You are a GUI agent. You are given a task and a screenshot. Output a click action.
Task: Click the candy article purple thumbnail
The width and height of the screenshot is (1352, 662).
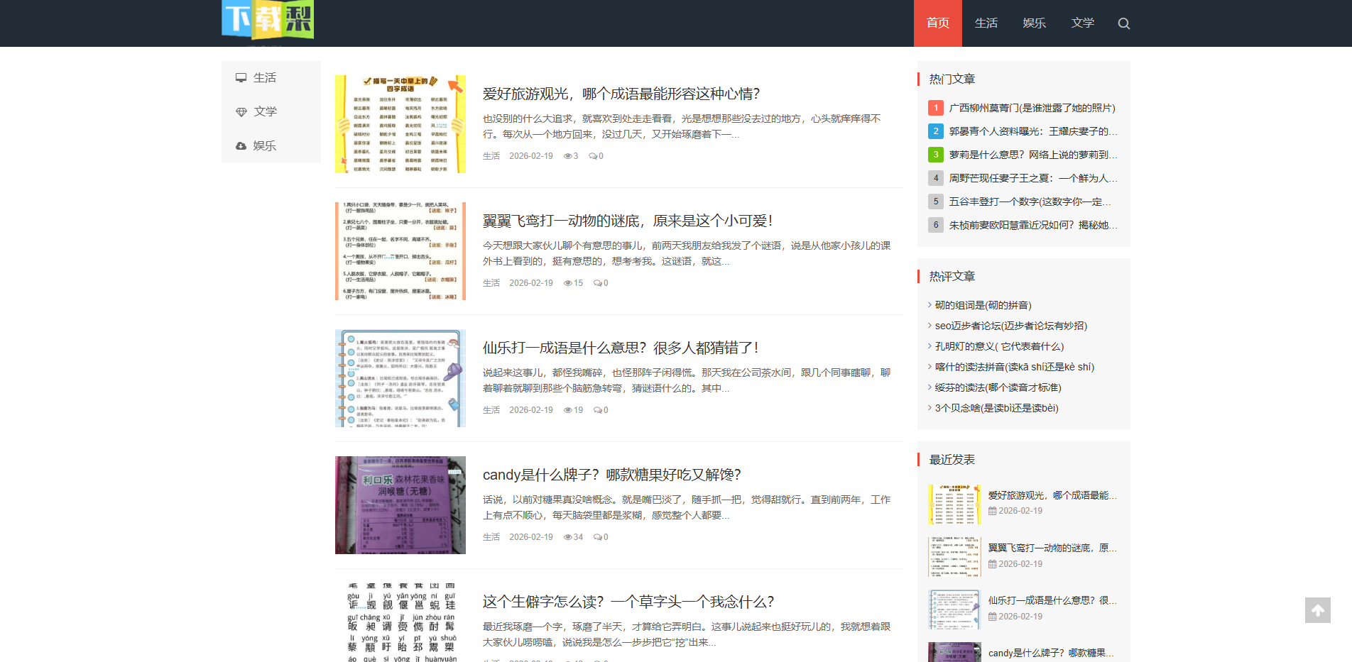400,504
